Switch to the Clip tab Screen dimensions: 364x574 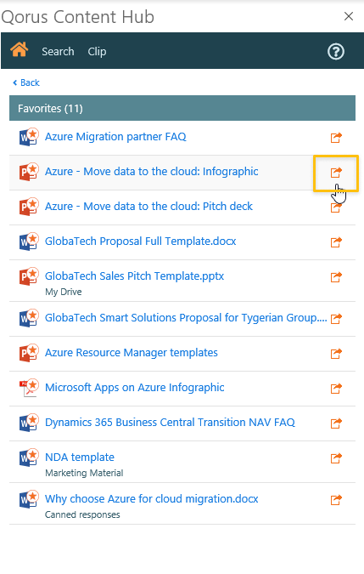tap(97, 52)
